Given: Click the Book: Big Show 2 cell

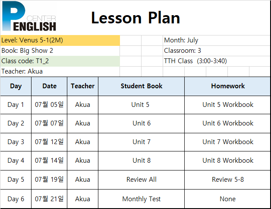Looking at the screenshot, I should click(60, 51).
